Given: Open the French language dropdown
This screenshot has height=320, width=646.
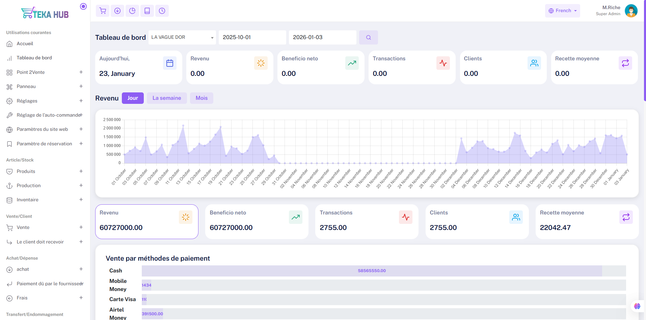Looking at the screenshot, I should 562,11.
